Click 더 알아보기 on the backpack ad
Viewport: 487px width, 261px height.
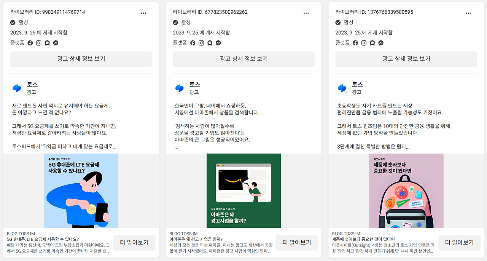(x=459, y=243)
